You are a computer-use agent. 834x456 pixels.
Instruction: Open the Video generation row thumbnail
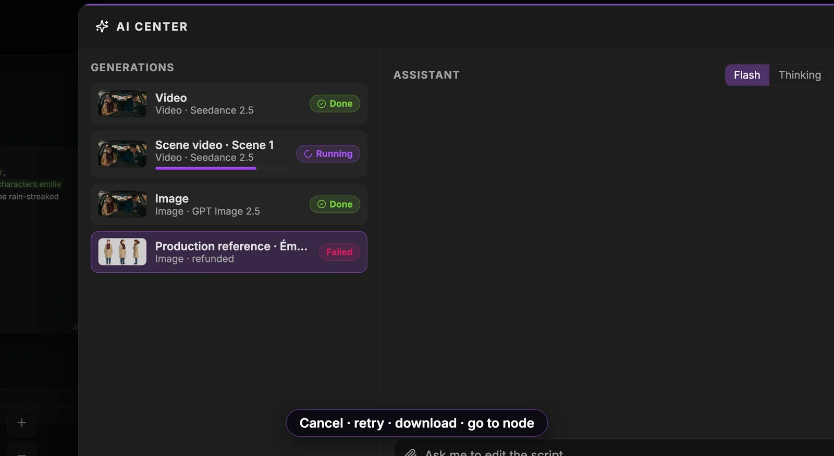122,104
